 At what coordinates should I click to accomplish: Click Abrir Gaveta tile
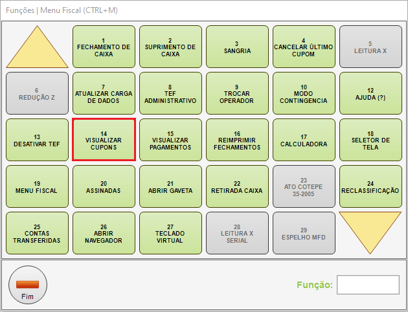pyautogui.click(x=170, y=186)
